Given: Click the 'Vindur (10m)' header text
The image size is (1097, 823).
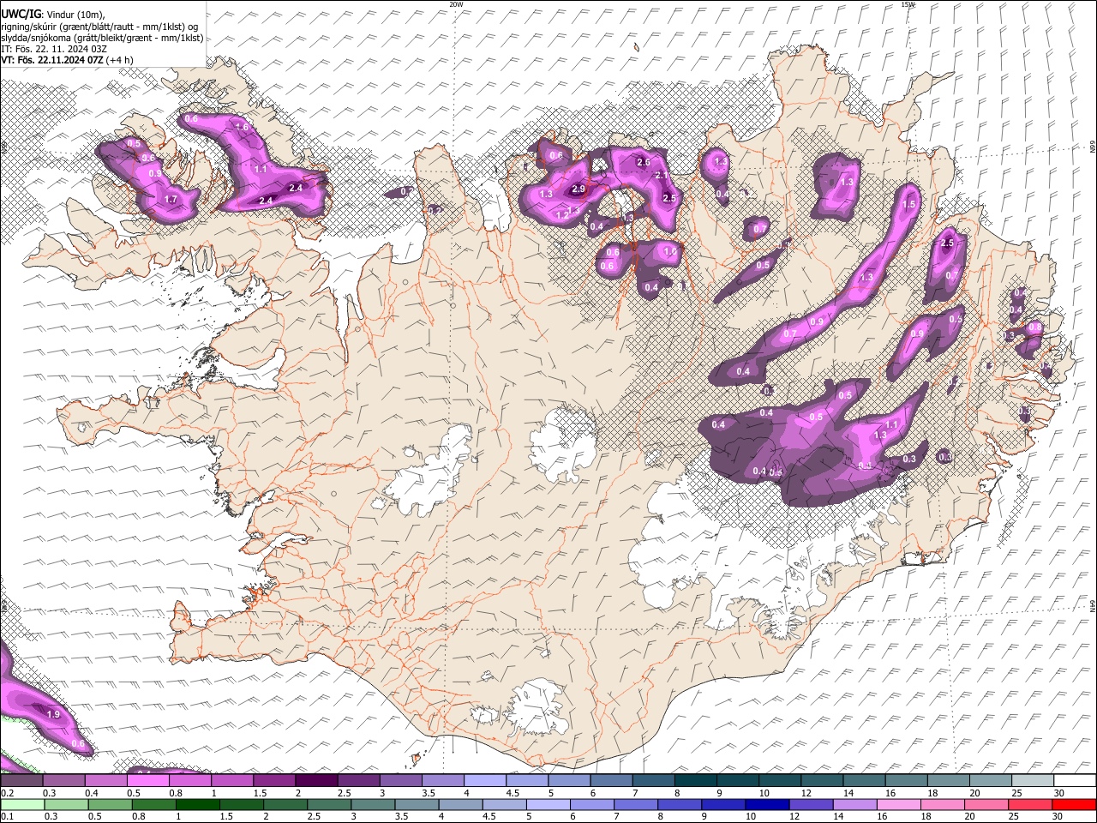Looking at the screenshot, I should pyautogui.click(x=75, y=15).
